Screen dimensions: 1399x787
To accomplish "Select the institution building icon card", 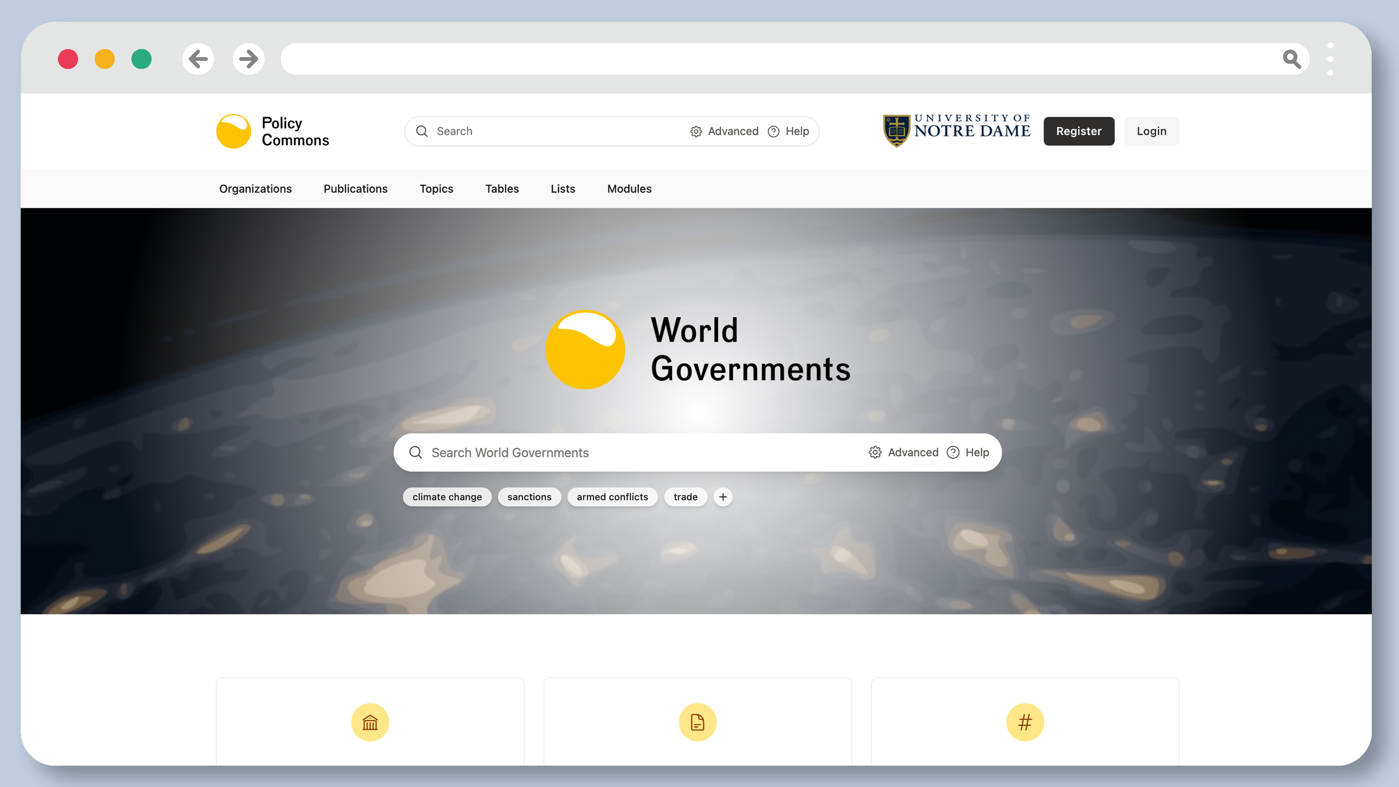I will 370,722.
